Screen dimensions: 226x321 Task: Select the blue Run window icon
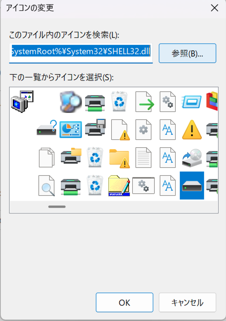click(192, 102)
